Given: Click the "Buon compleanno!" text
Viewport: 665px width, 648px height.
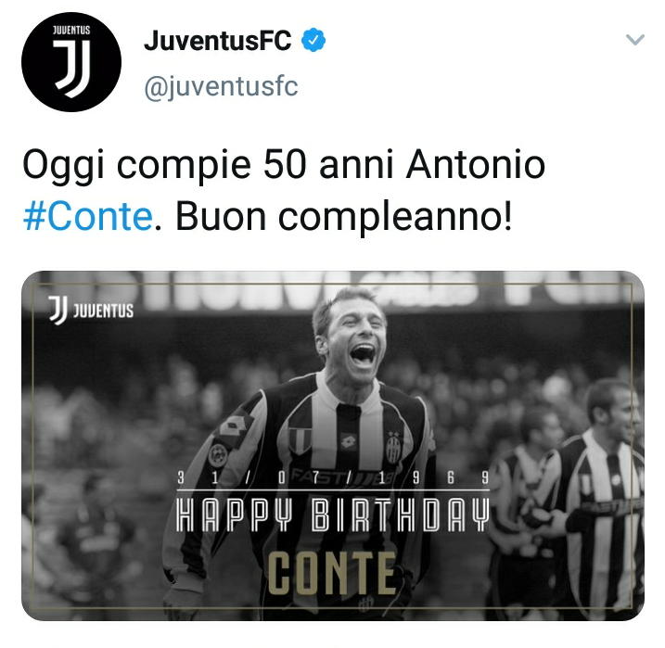Looking at the screenshot, I should [344, 216].
